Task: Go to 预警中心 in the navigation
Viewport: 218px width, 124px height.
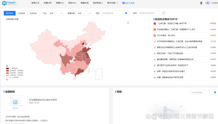Action: (60, 3)
